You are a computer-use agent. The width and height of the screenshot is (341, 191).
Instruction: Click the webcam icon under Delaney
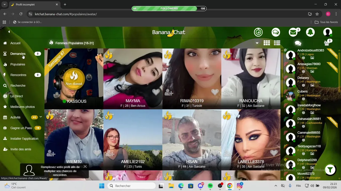tap(303, 85)
